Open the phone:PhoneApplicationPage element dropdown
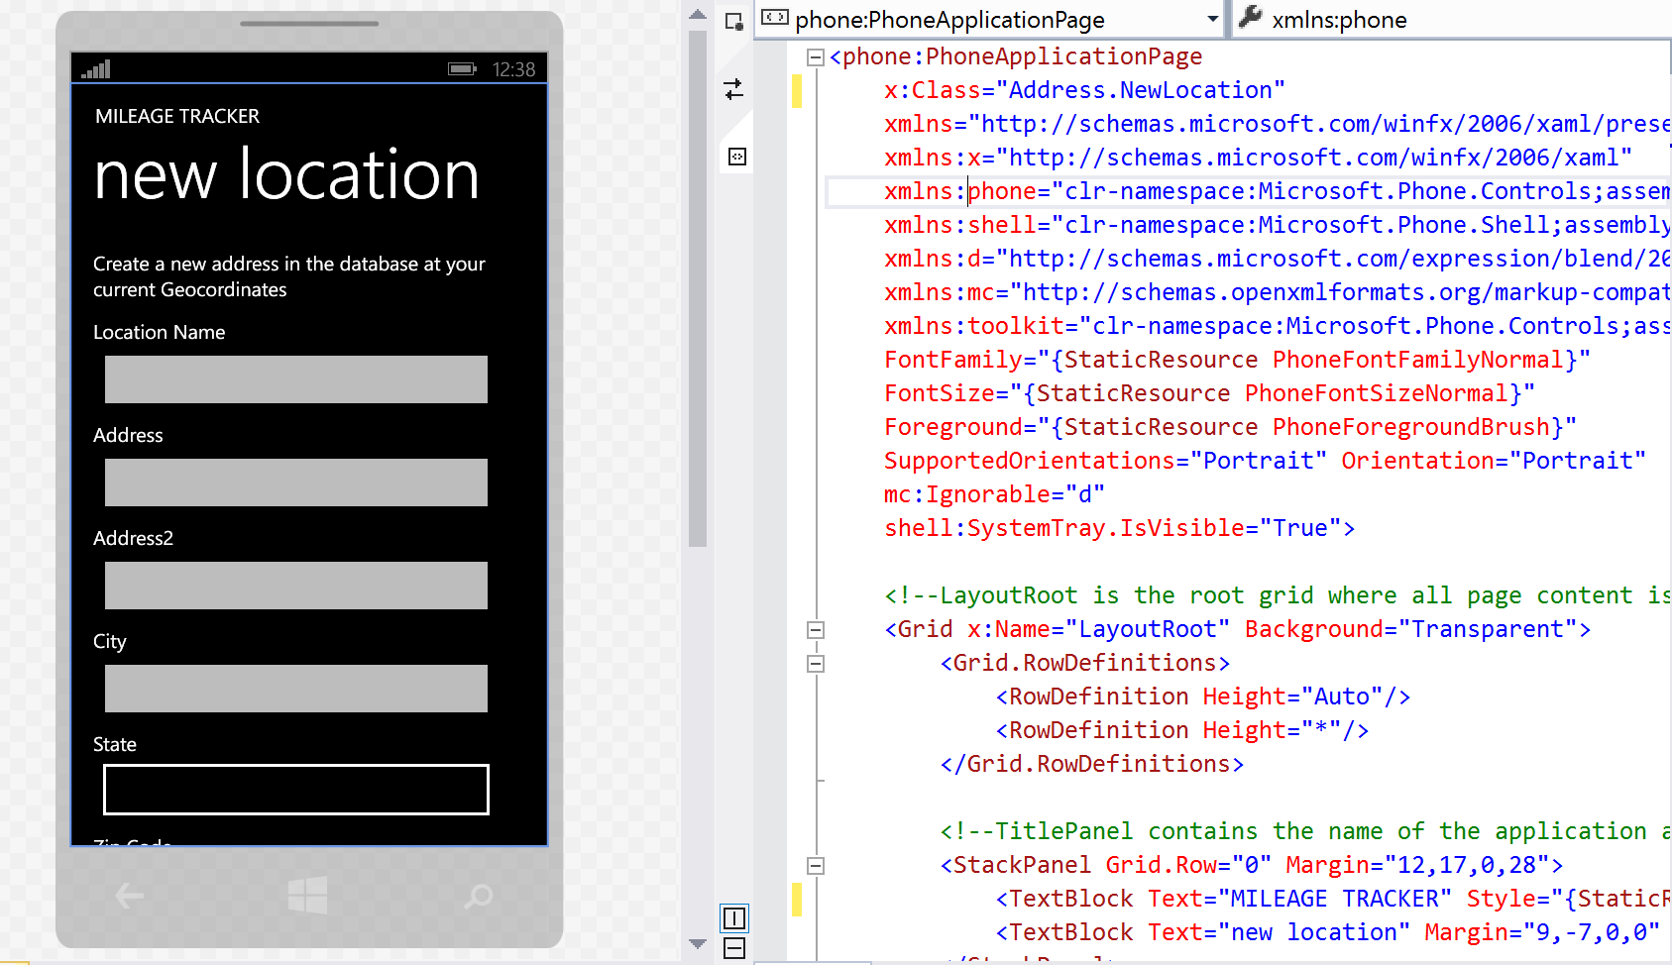Image resolution: width=1672 pixels, height=965 pixels. point(1212,20)
